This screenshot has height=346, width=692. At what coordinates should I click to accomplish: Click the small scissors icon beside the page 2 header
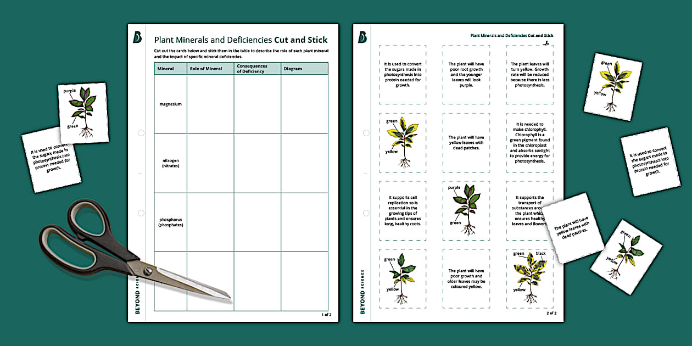click(x=547, y=42)
